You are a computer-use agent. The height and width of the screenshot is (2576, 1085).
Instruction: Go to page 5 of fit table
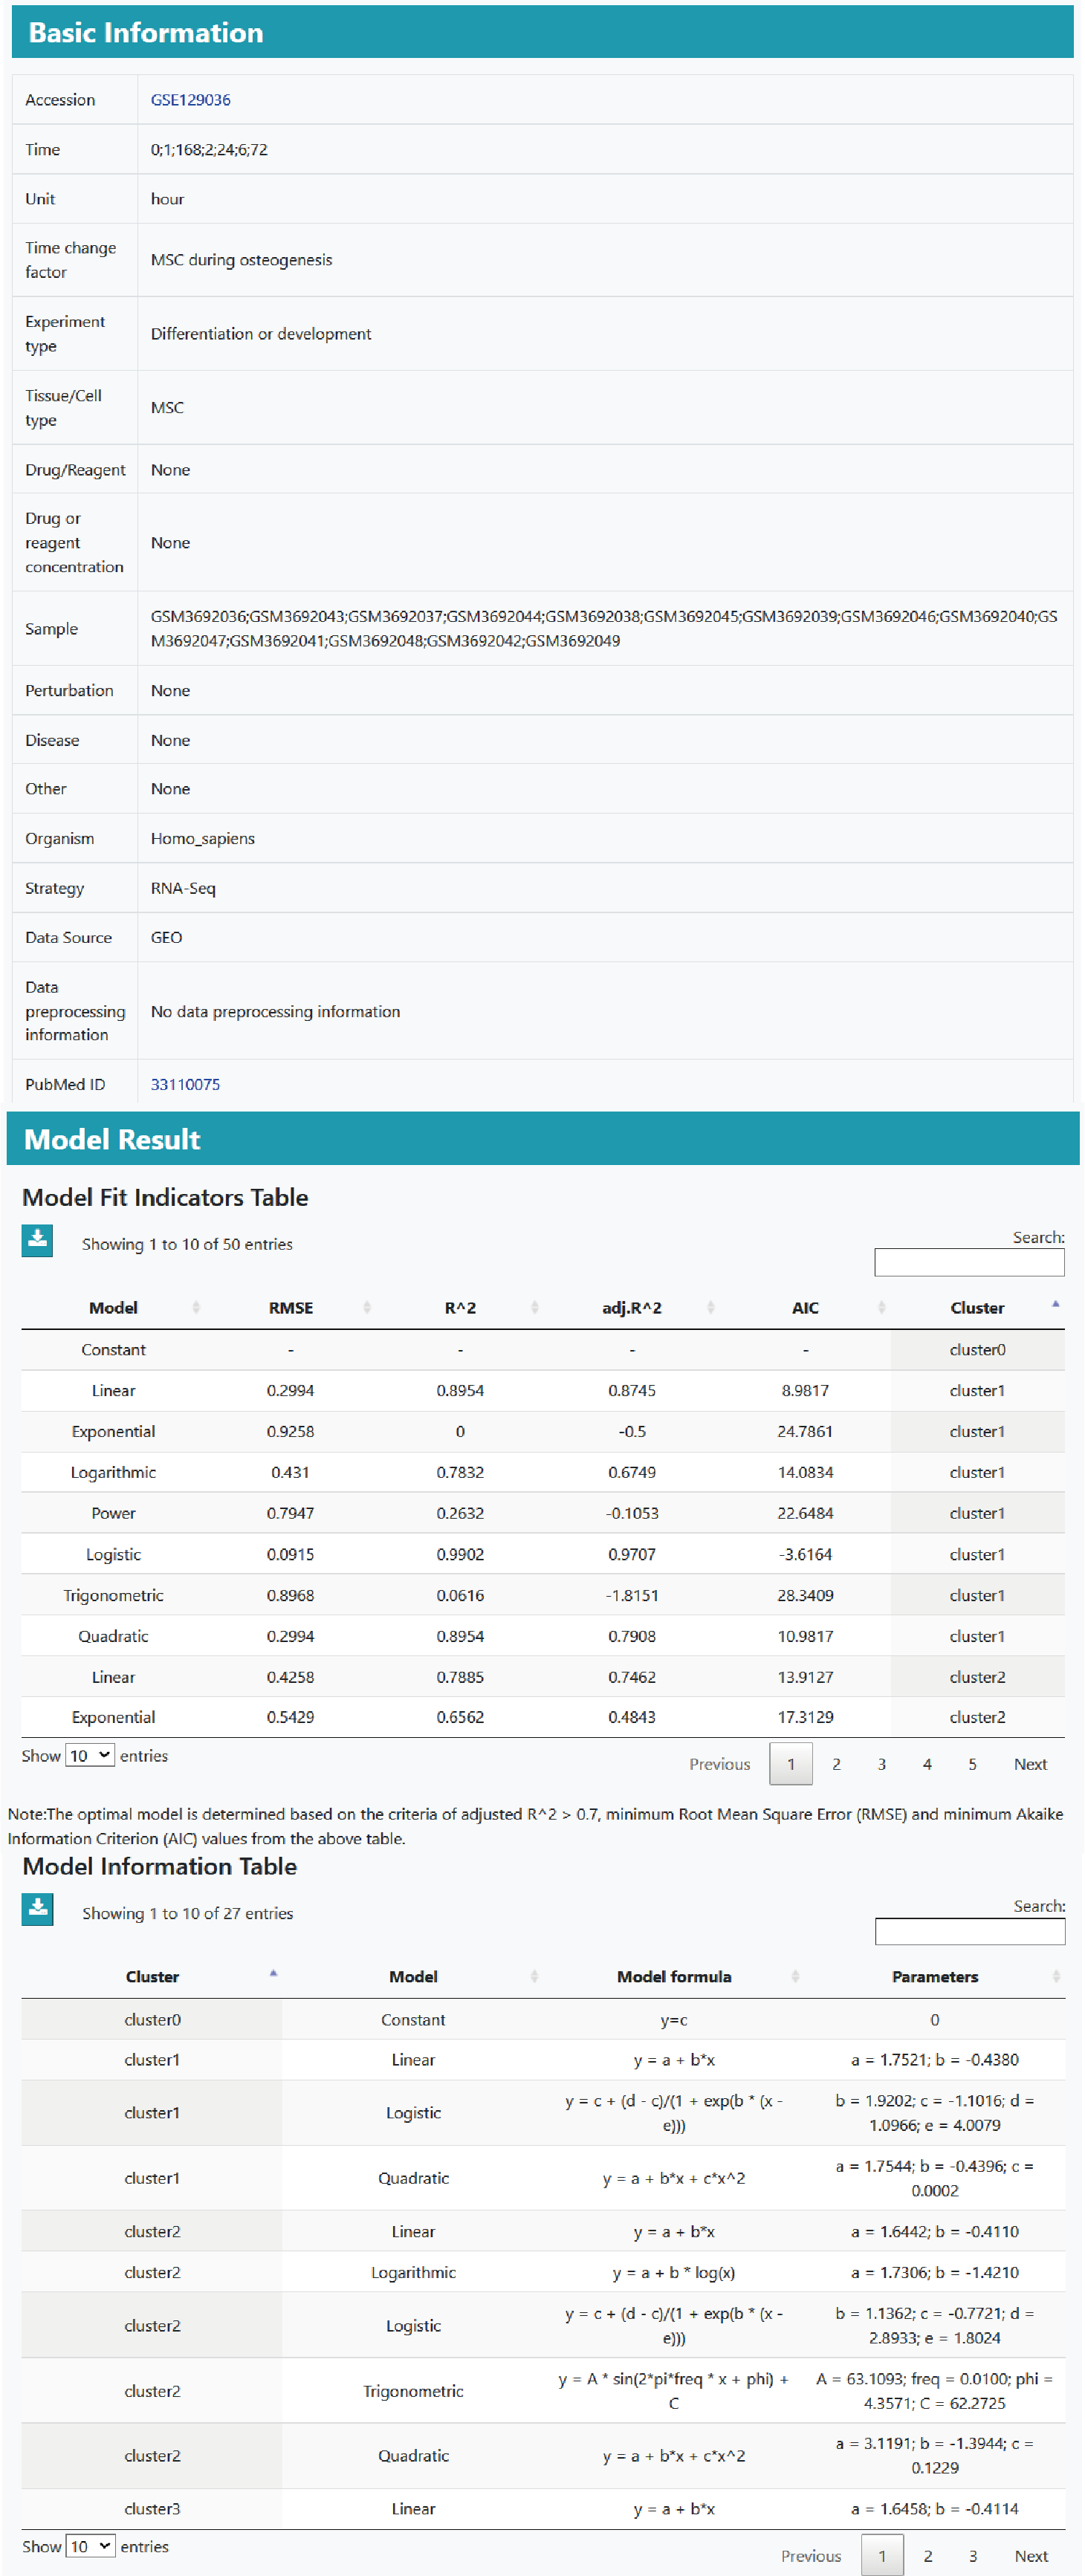972,1764
